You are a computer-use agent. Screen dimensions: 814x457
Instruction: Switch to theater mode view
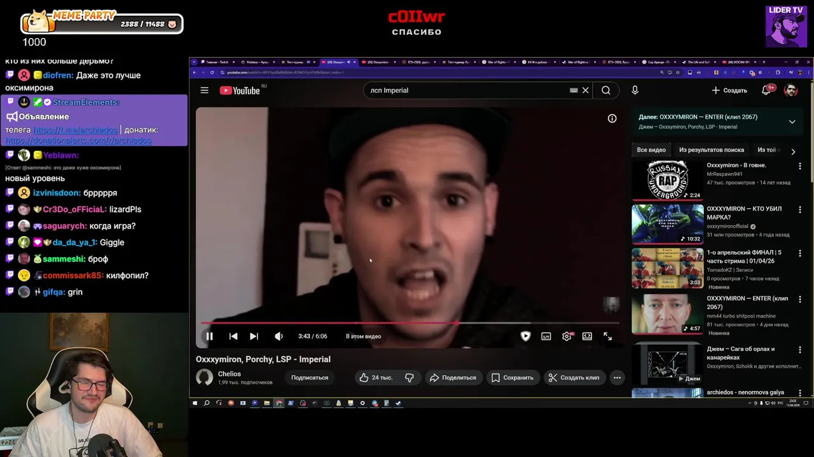(587, 336)
